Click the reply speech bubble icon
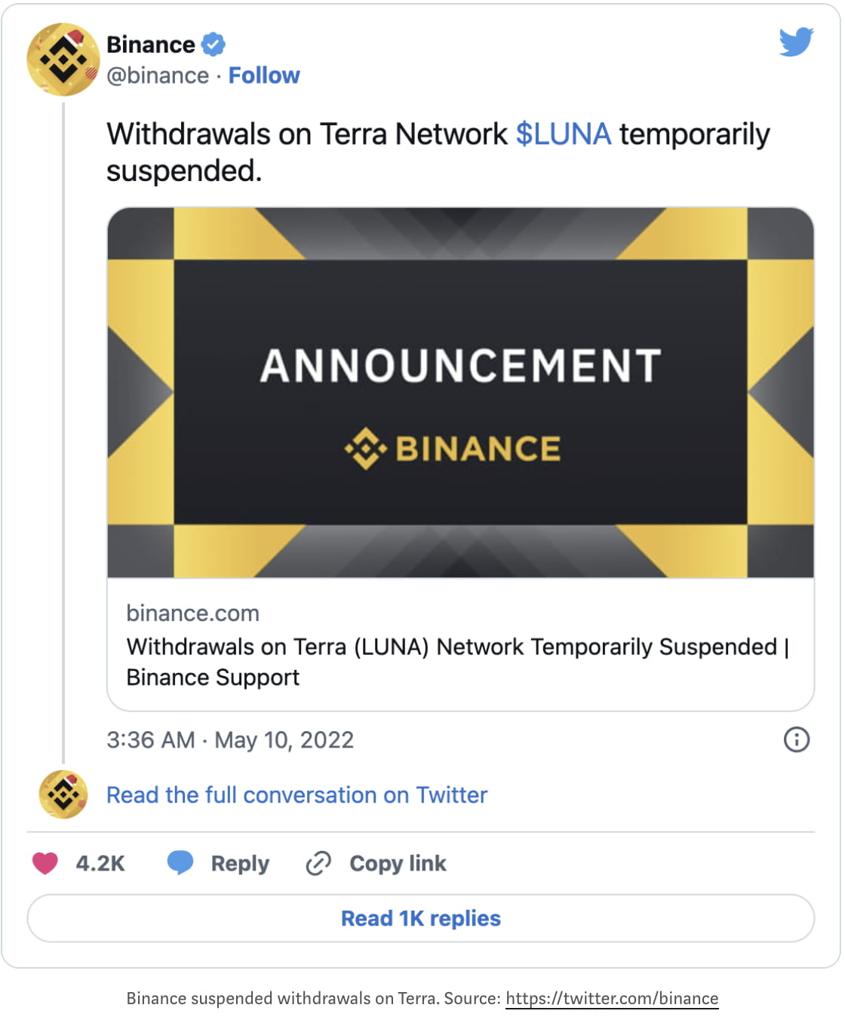The image size is (845, 1017). tap(180, 862)
